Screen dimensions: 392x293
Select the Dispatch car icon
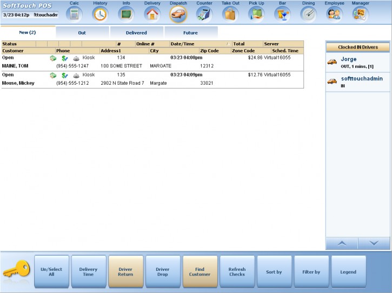[x=178, y=14]
